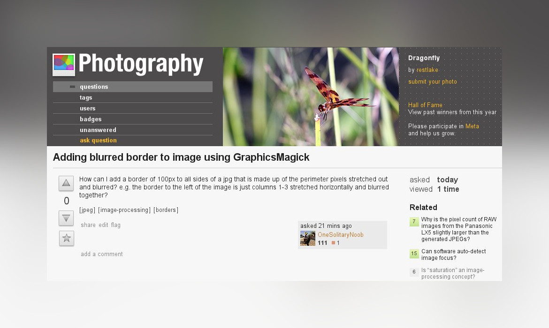Flag the question via flag link
This screenshot has height=328, width=549.
point(115,225)
